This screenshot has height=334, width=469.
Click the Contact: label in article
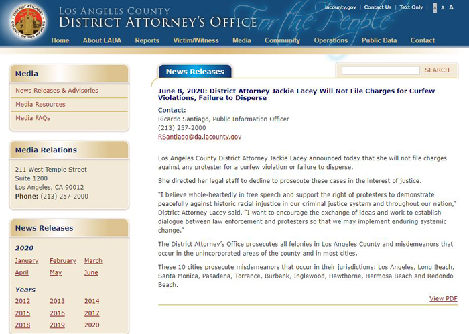172,110
